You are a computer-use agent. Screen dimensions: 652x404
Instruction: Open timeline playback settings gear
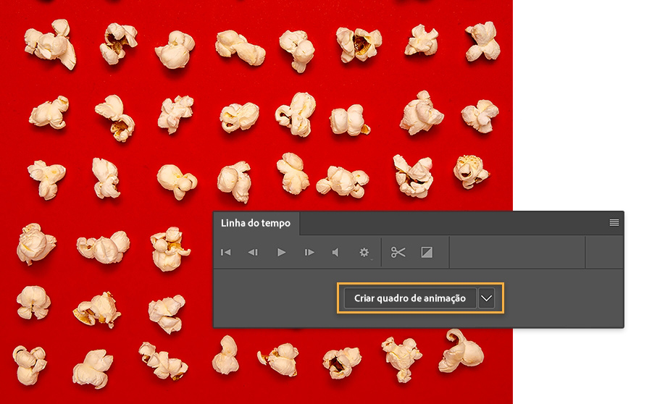coord(364,252)
